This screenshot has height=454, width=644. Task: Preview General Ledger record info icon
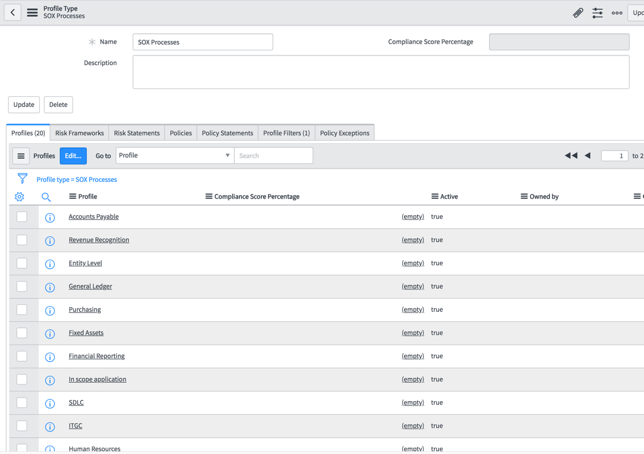click(x=49, y=287)
